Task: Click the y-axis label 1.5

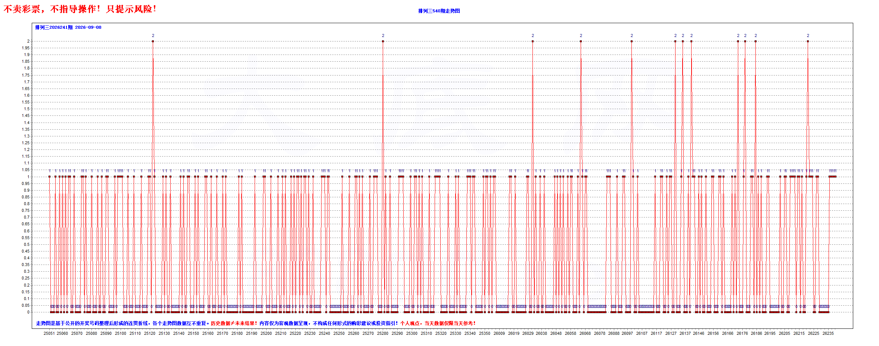Action: pyautogui.click(x=27, y=109)
